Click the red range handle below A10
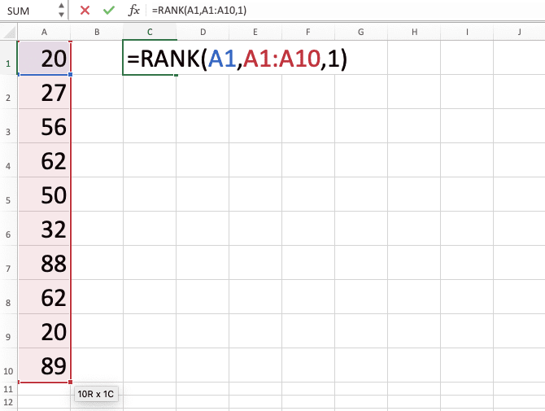Viewport: 545px width, 411px height. (x=70, y=383)
